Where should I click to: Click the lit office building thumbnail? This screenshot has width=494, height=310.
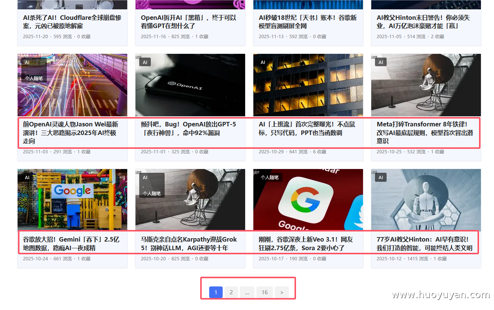pyautogui.click(x=308, y=85)
